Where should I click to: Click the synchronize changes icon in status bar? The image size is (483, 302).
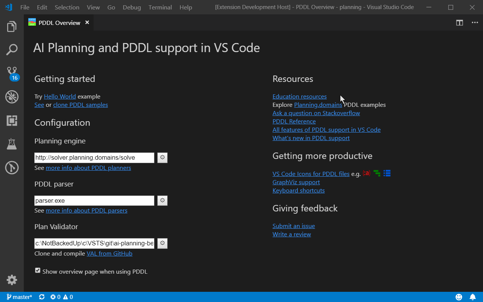pyautogui.click(x=42, y=297)
